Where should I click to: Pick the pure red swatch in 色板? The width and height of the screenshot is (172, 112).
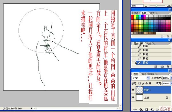tap(132, 16)
